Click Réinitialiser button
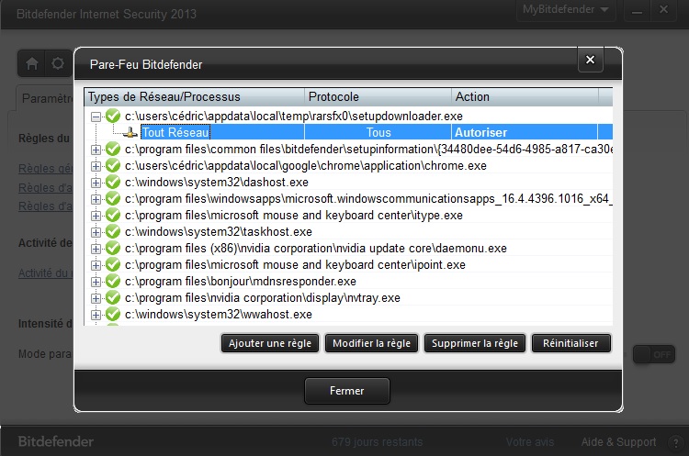 (570, 343)
